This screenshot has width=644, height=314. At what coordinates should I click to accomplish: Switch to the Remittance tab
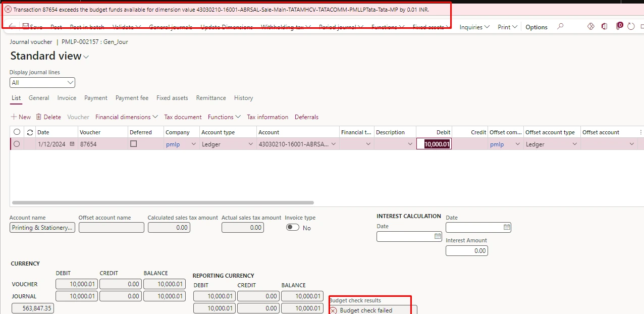211,98
